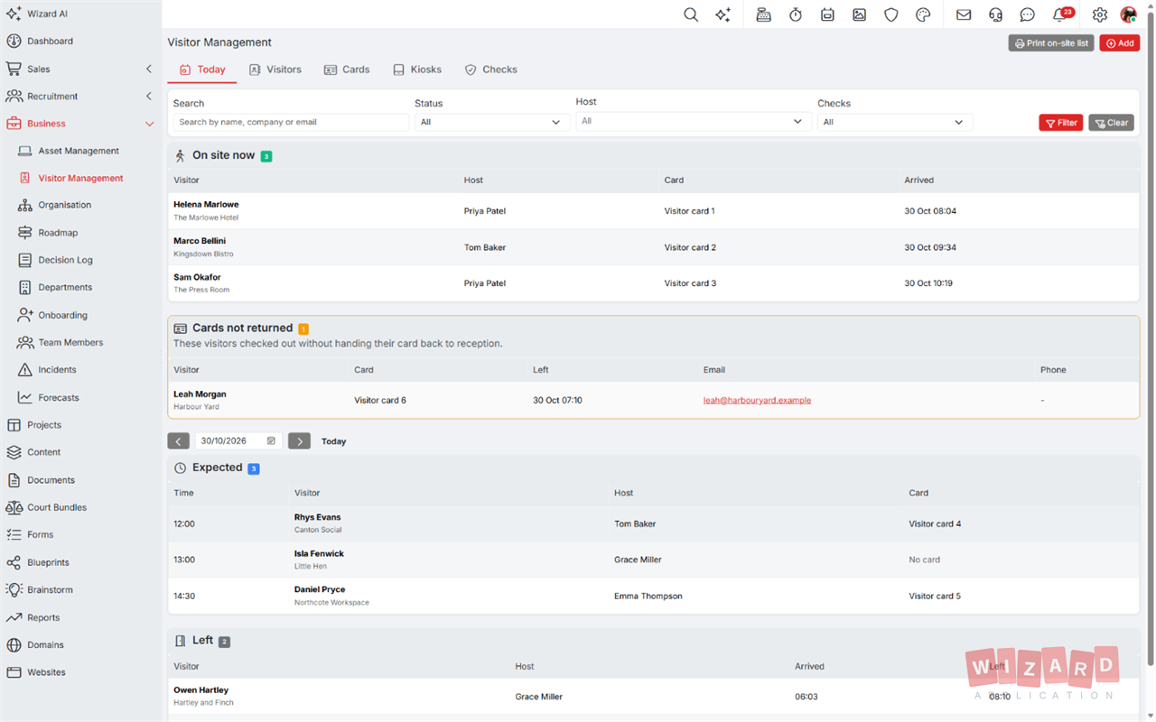Open the Status filter dropdown
This screenshot has height=722, width=1156.
point(491,122)
